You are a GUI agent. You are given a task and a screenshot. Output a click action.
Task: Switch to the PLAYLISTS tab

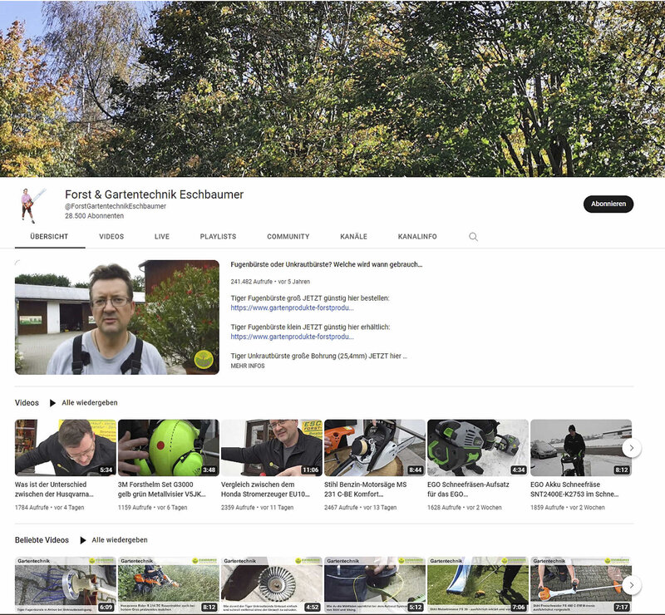point(218,237)
